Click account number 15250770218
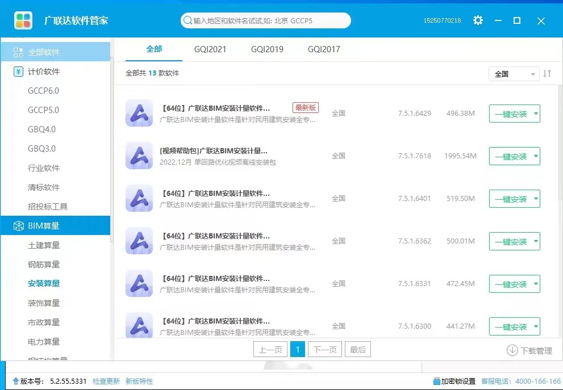This screenshot has height=390, width=563. pyautogui.click(x=443, y=20)
